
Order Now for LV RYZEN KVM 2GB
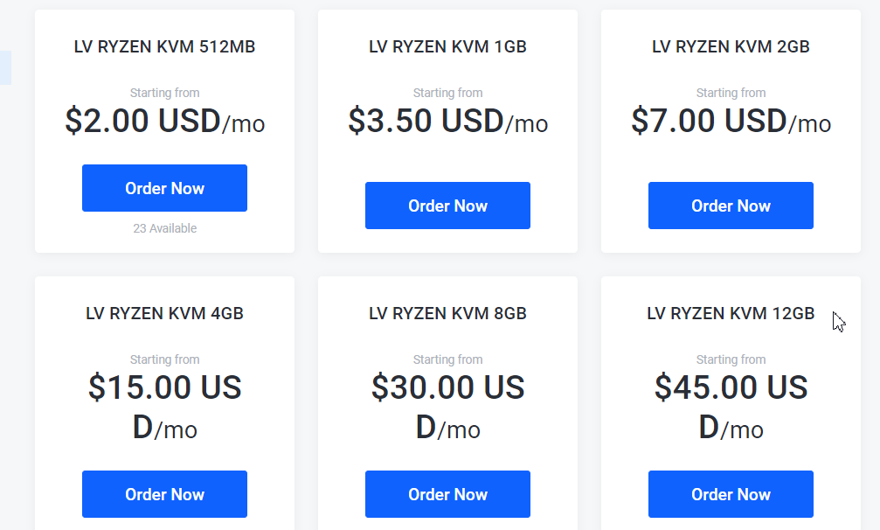click(731, 205)
